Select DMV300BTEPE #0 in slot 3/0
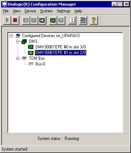The height and width of the screenshot is (153, 131). point(61,47)
